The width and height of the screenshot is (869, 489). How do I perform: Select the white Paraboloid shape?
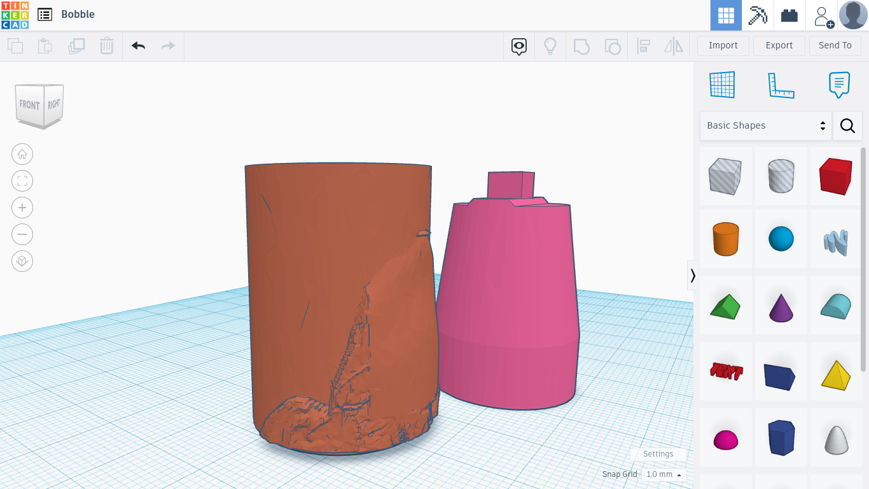(x=836, y=439)
